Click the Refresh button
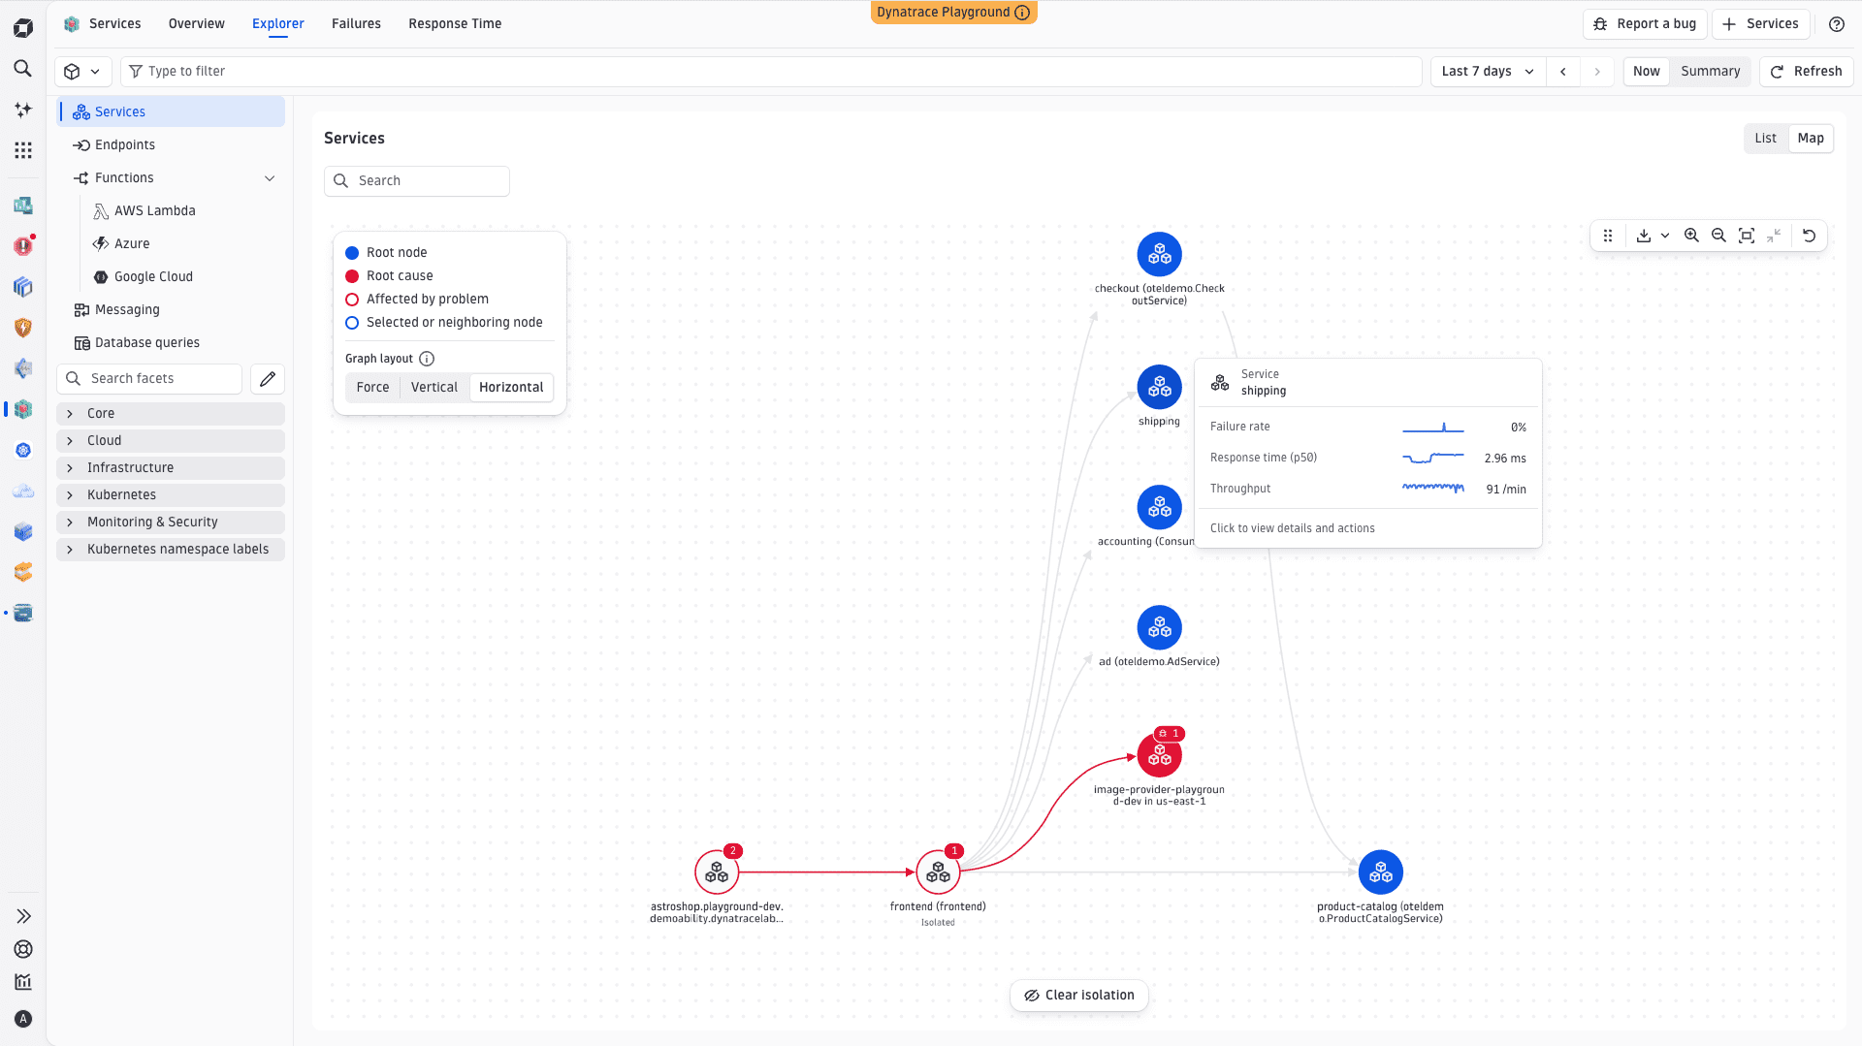 pos(1806,72)
